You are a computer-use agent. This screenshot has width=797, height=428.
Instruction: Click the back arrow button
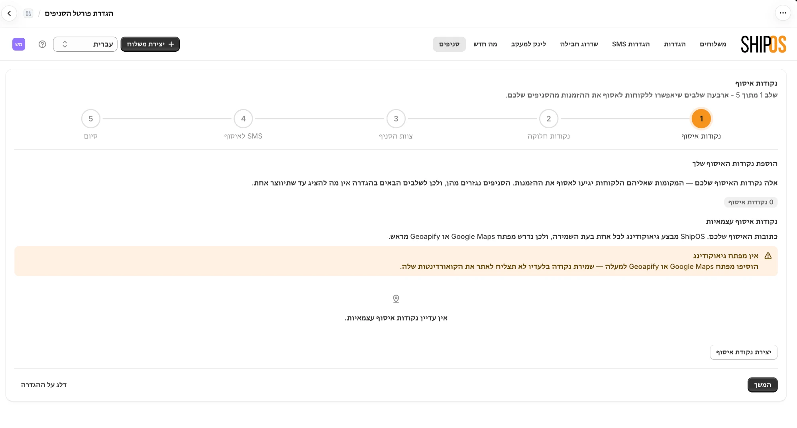pyautogui.click(x=9, y=14)
